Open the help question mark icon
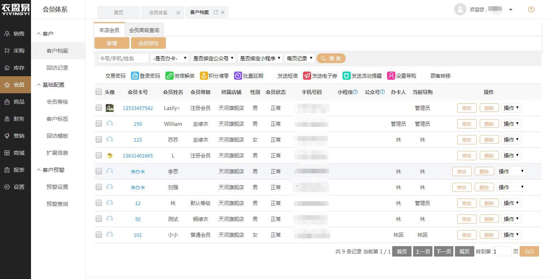 point(531,10)
